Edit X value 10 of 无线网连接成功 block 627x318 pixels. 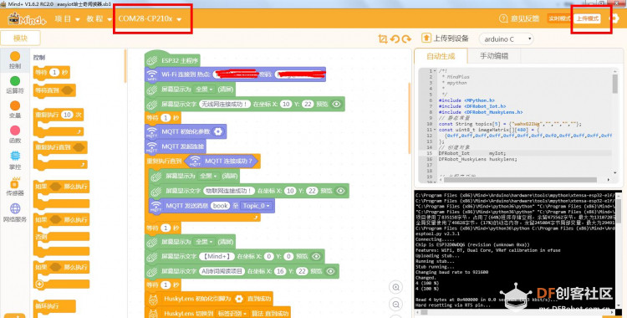click(286, 104)
